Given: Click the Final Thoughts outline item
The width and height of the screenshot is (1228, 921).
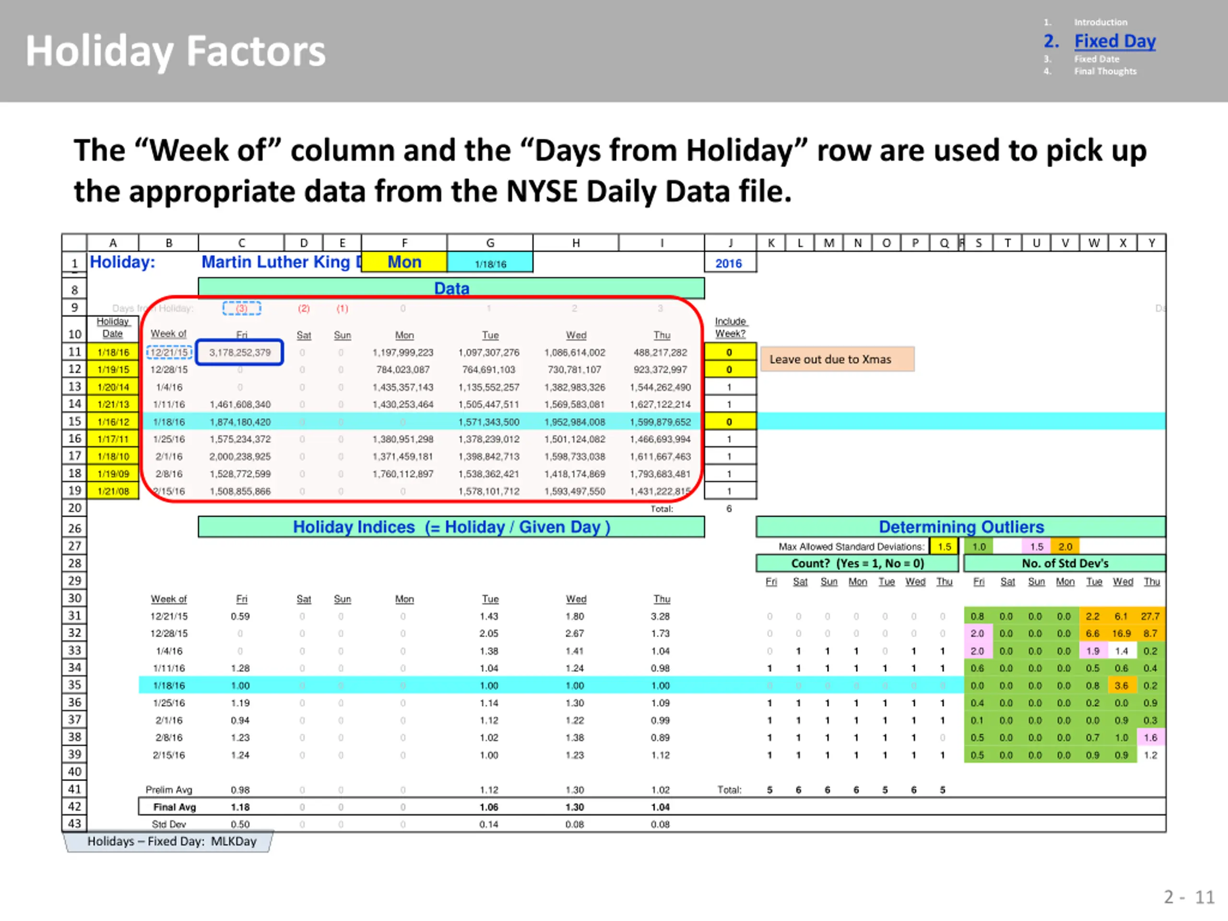Looking at the screenshot, I should [x=1105, y=71].
